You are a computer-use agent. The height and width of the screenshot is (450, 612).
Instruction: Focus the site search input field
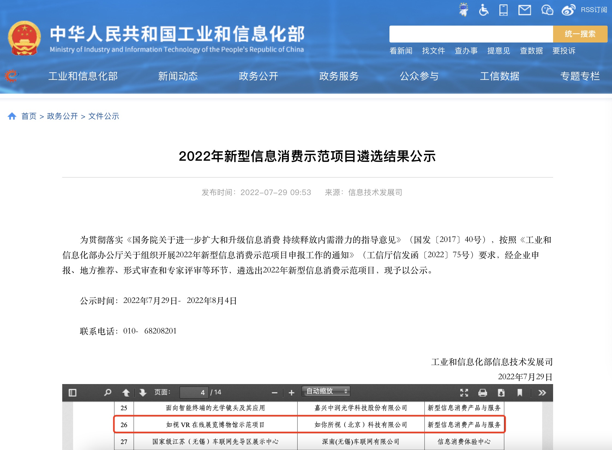tap(471, 34)
